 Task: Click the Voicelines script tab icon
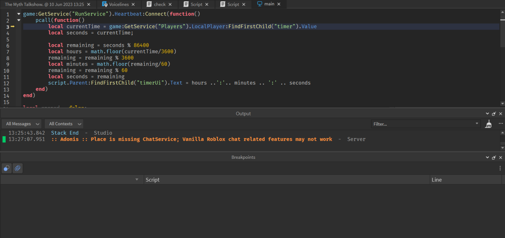pyautogui.click(x=104, y=4)
